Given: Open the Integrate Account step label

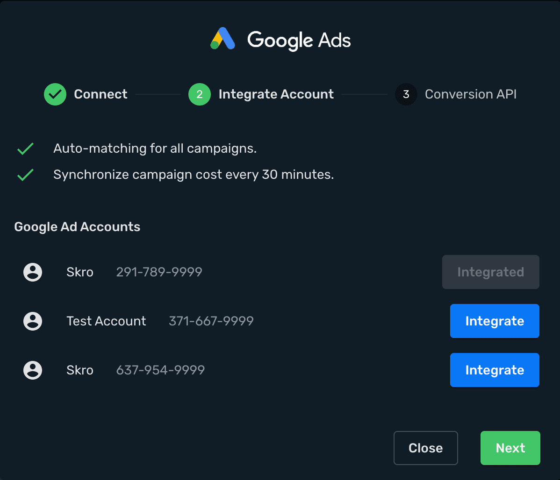Looking at the screenshot, I should click(x=276, y=94).
